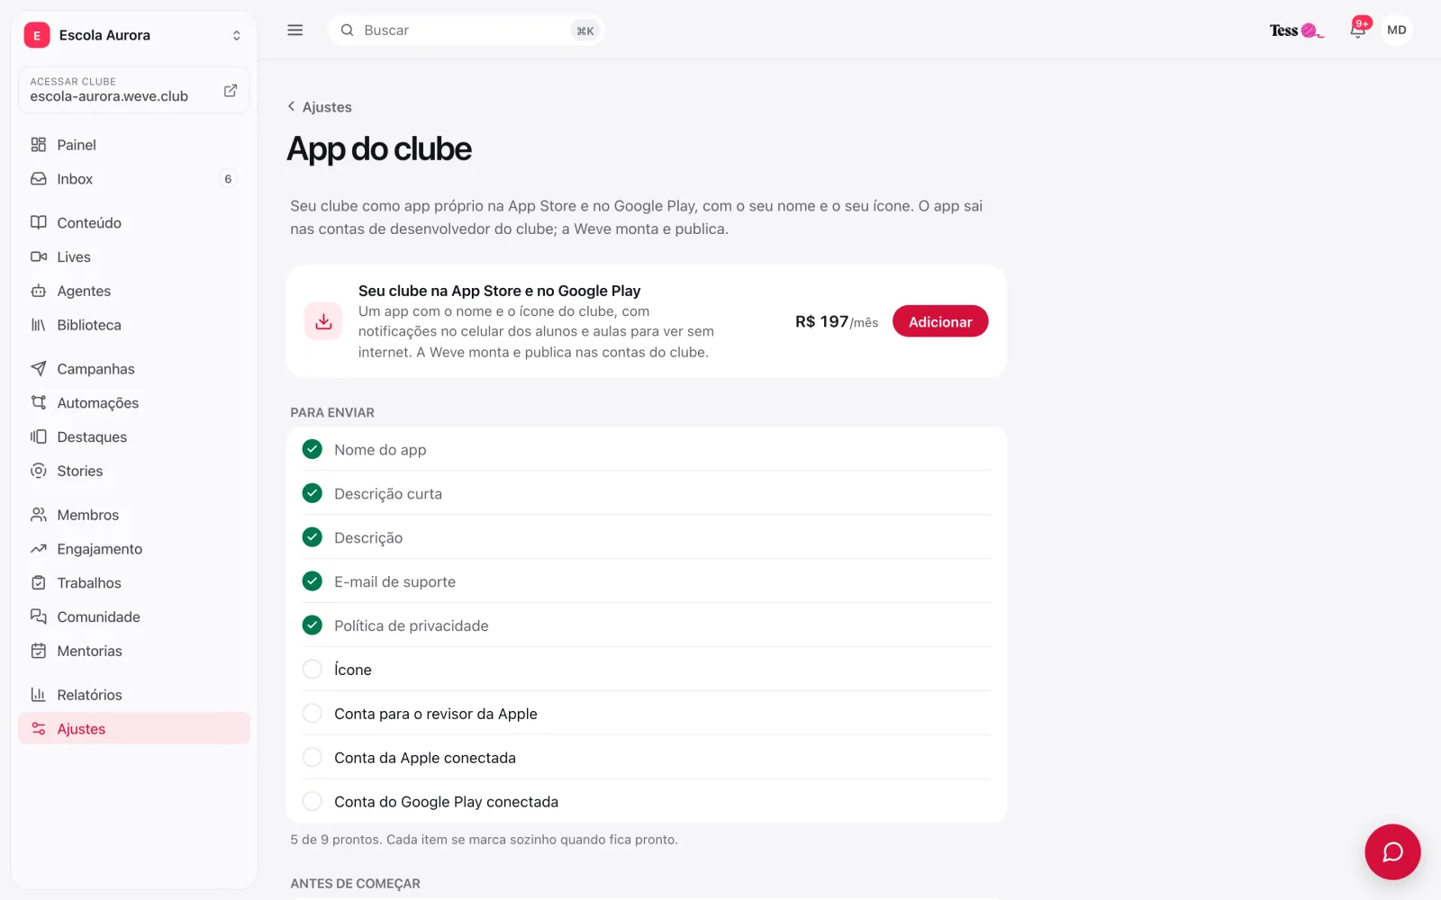Click the empty circle beside Ícone

point(313,669)
